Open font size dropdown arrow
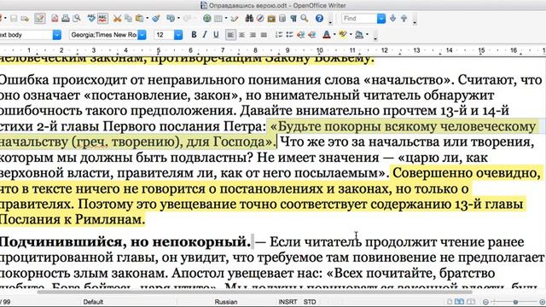The height and width of the screenshot is (307, 546). (178, 35)
